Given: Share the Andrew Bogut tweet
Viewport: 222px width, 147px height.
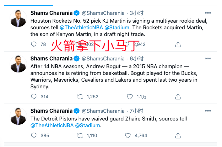Looking at the screenshot, I should point(178,97).
